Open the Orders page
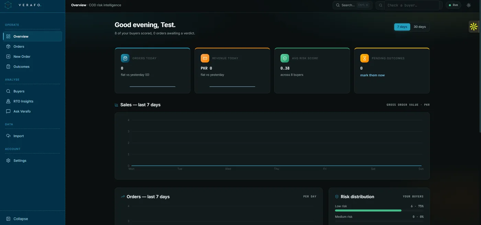Screen dimensions: 481x225 pyautogui.click(x=33, y=46)
